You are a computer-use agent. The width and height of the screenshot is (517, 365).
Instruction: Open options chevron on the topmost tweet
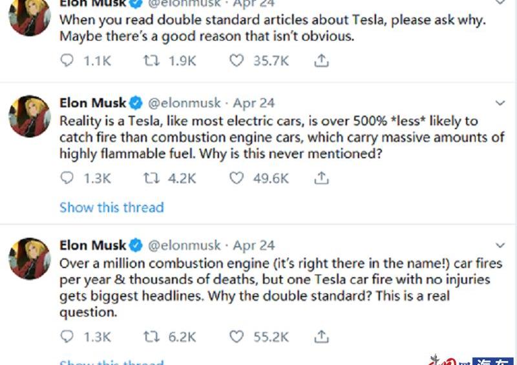[x=500, y=2]
